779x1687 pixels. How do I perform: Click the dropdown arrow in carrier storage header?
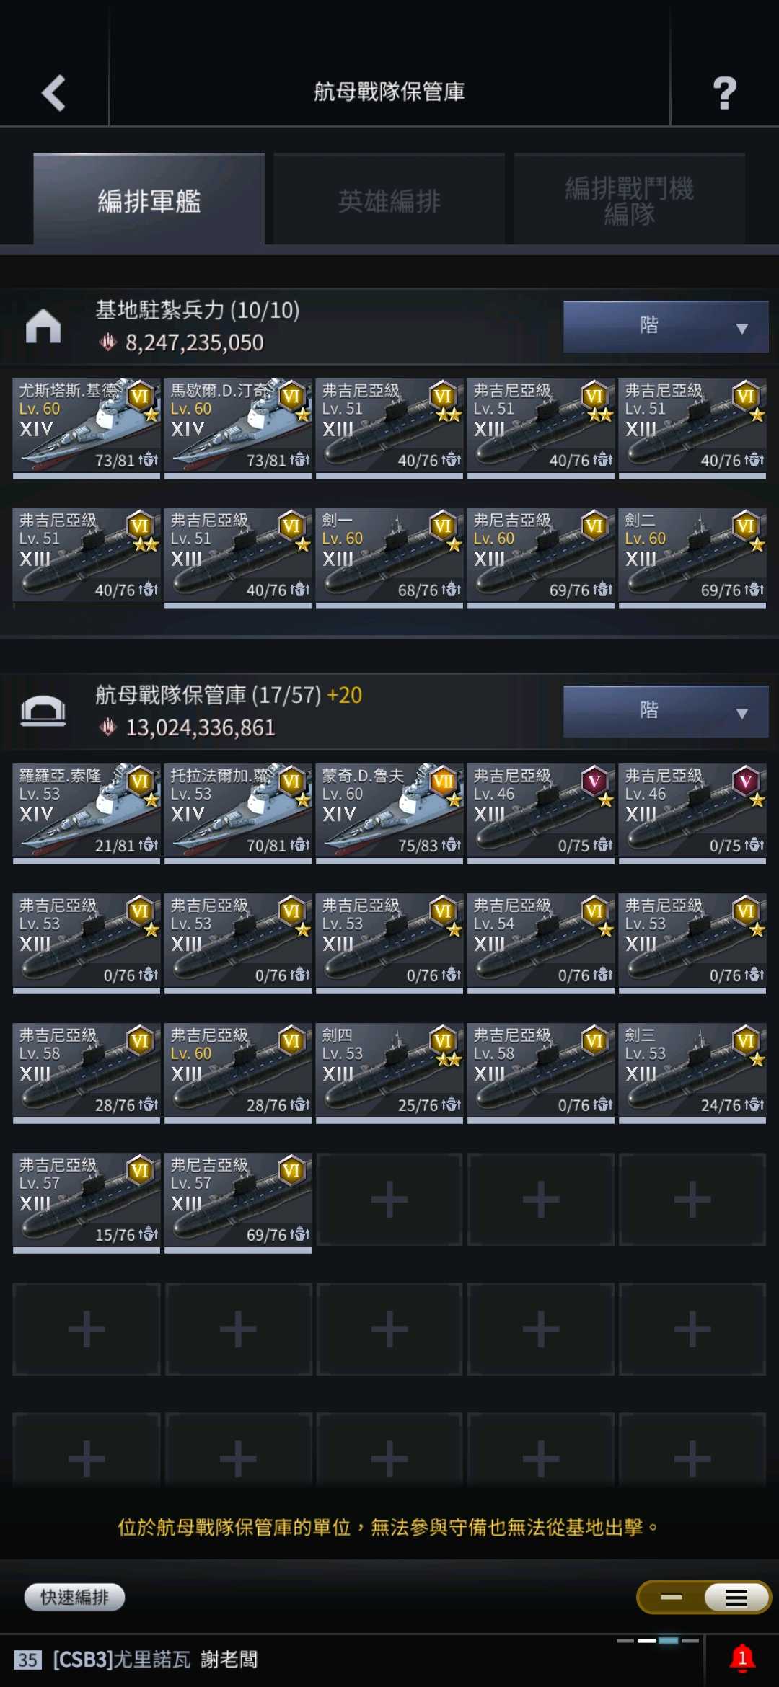(x=741, y=713)
